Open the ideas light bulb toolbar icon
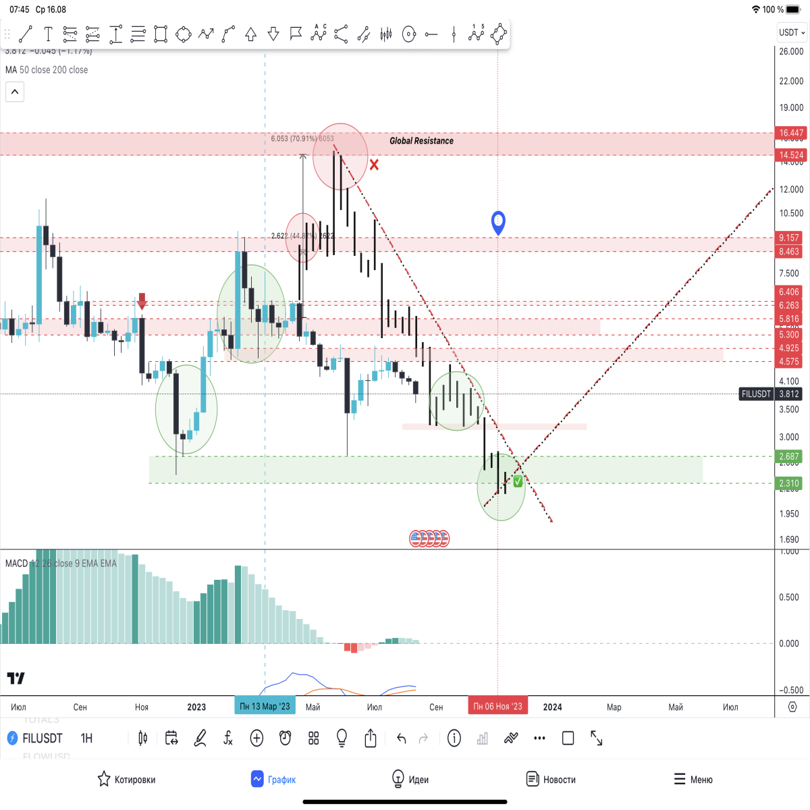 [342, 738]
